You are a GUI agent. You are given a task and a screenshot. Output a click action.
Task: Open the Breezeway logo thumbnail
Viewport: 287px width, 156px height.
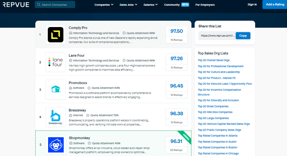click(55, 117)
